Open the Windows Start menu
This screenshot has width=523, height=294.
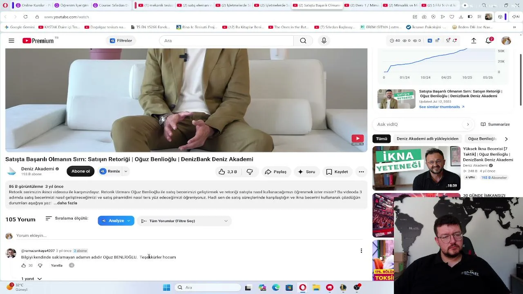(167, 287)
